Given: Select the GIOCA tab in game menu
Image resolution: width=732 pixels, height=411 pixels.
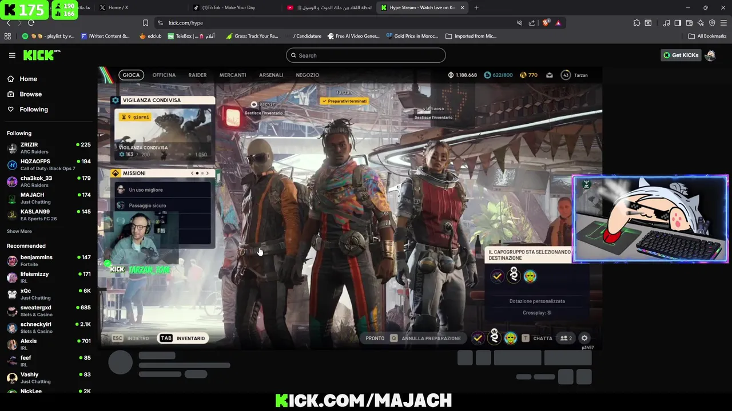Looking at the screenshot, I should click(131, 75).
